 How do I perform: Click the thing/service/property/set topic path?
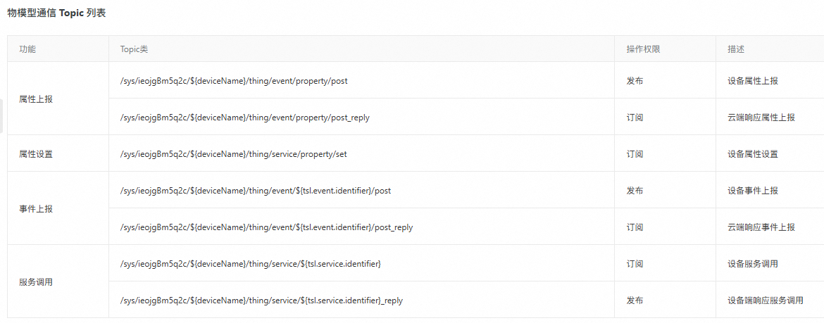pos(233,154)
